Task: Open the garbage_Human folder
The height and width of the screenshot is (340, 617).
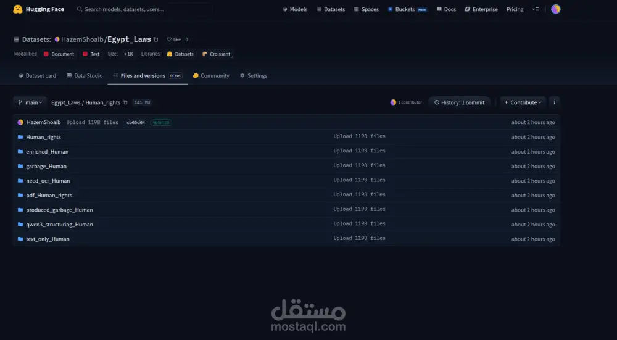Action: [46, 166]
